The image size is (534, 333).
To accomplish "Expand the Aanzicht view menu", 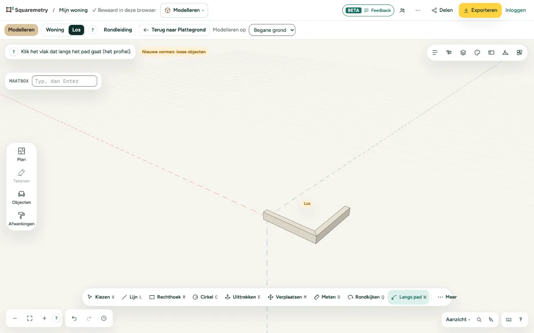I will point(458,320).
